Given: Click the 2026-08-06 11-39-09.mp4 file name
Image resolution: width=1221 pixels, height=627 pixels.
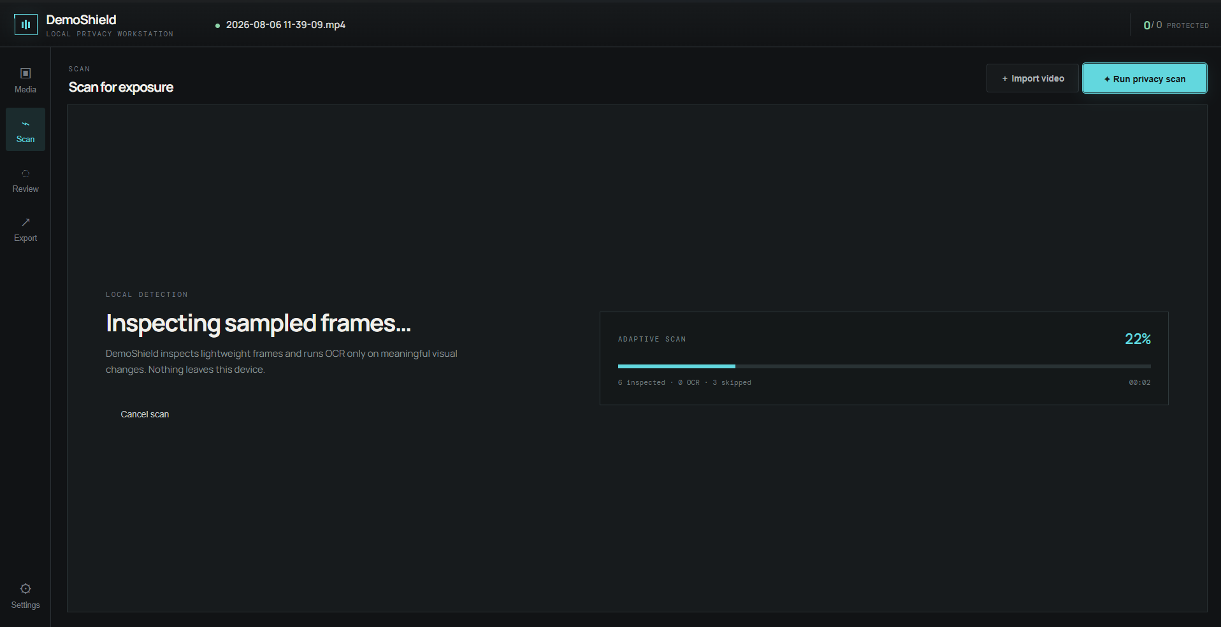Looking at the screenshot, I should 285,25.
